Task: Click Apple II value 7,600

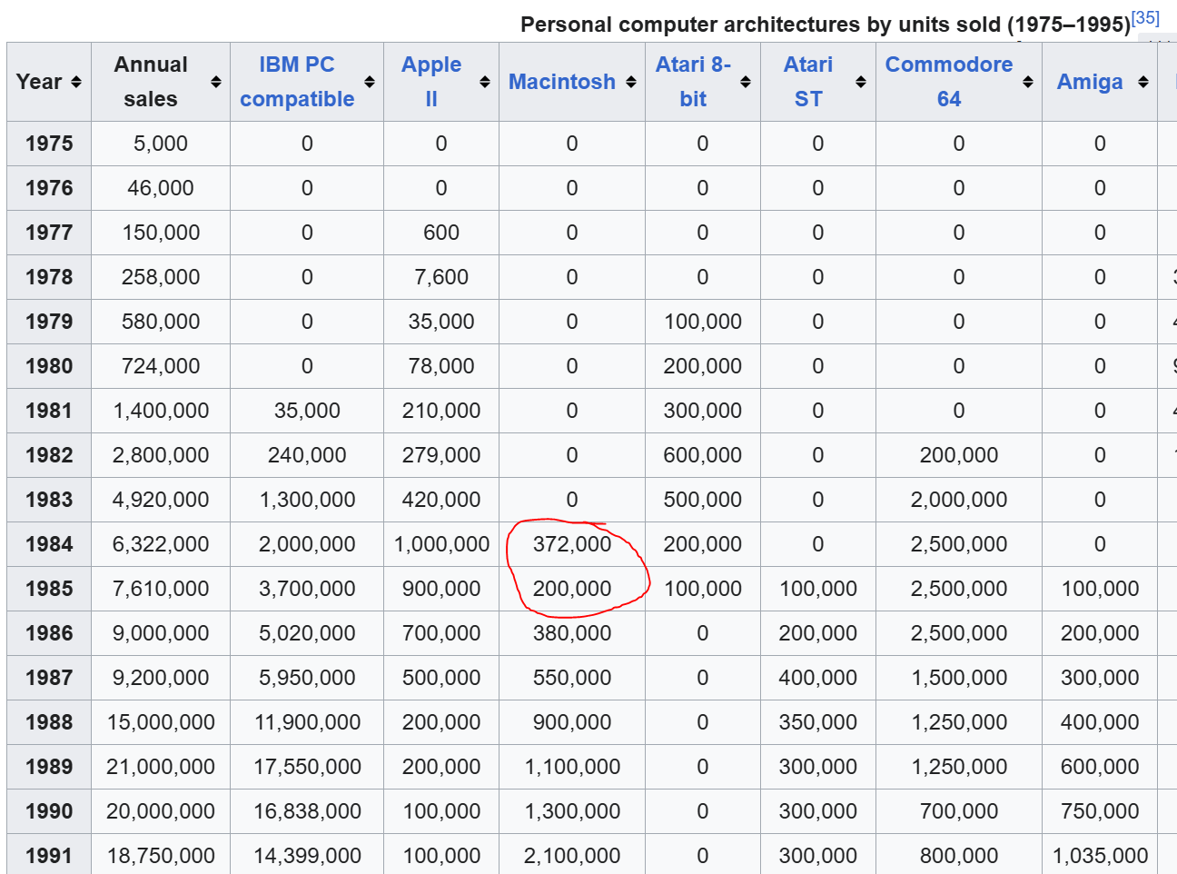Action: [441, 277]
